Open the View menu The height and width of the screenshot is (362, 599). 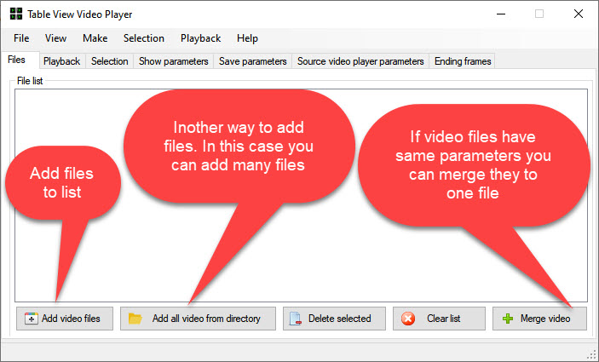pos(55,38)
